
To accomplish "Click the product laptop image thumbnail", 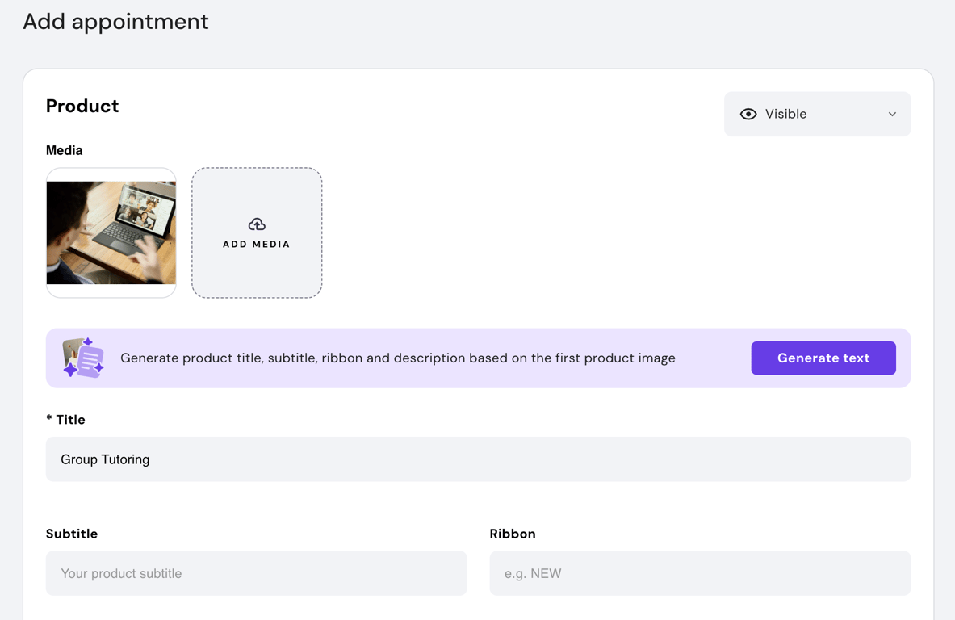I will pos(111,232).
